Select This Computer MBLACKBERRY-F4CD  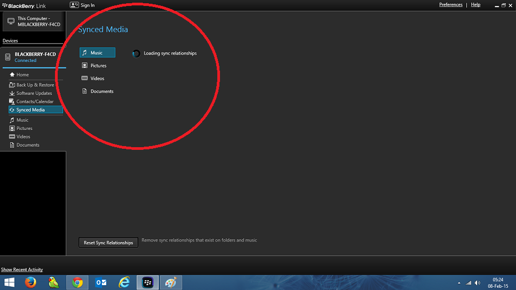[x=33, y=22]
